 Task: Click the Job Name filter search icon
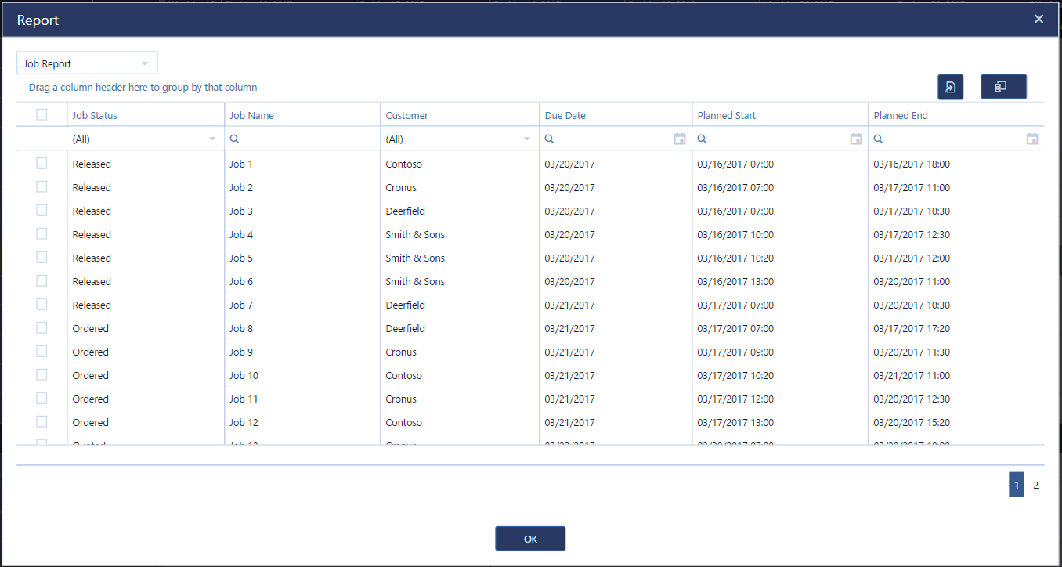tap(234, 139)
